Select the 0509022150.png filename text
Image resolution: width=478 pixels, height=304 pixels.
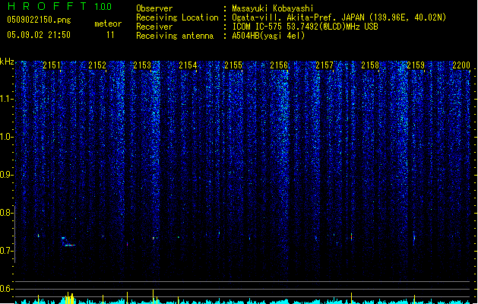(x=39, y=20)
